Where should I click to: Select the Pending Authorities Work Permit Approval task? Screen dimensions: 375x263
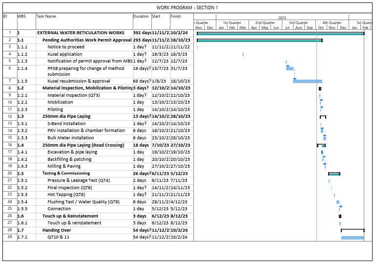(87, 40)
